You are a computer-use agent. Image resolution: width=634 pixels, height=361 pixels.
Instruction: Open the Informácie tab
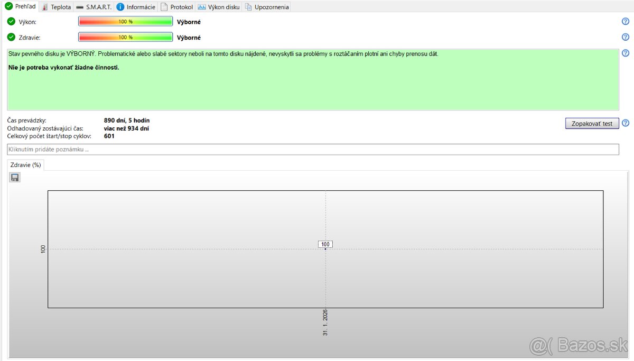(136, 7)
